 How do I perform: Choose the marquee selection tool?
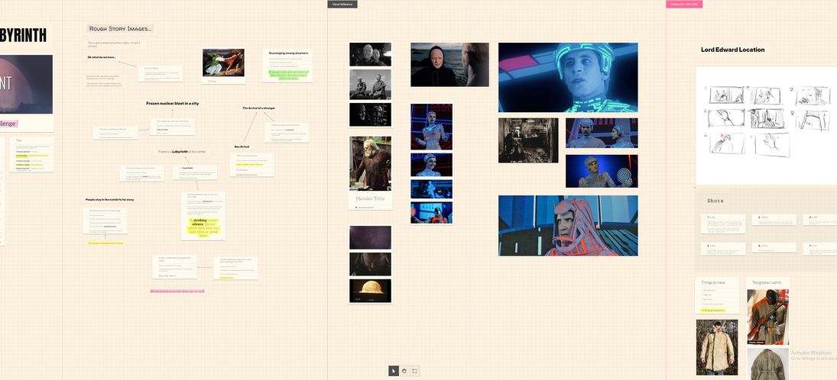click(414, 371)
